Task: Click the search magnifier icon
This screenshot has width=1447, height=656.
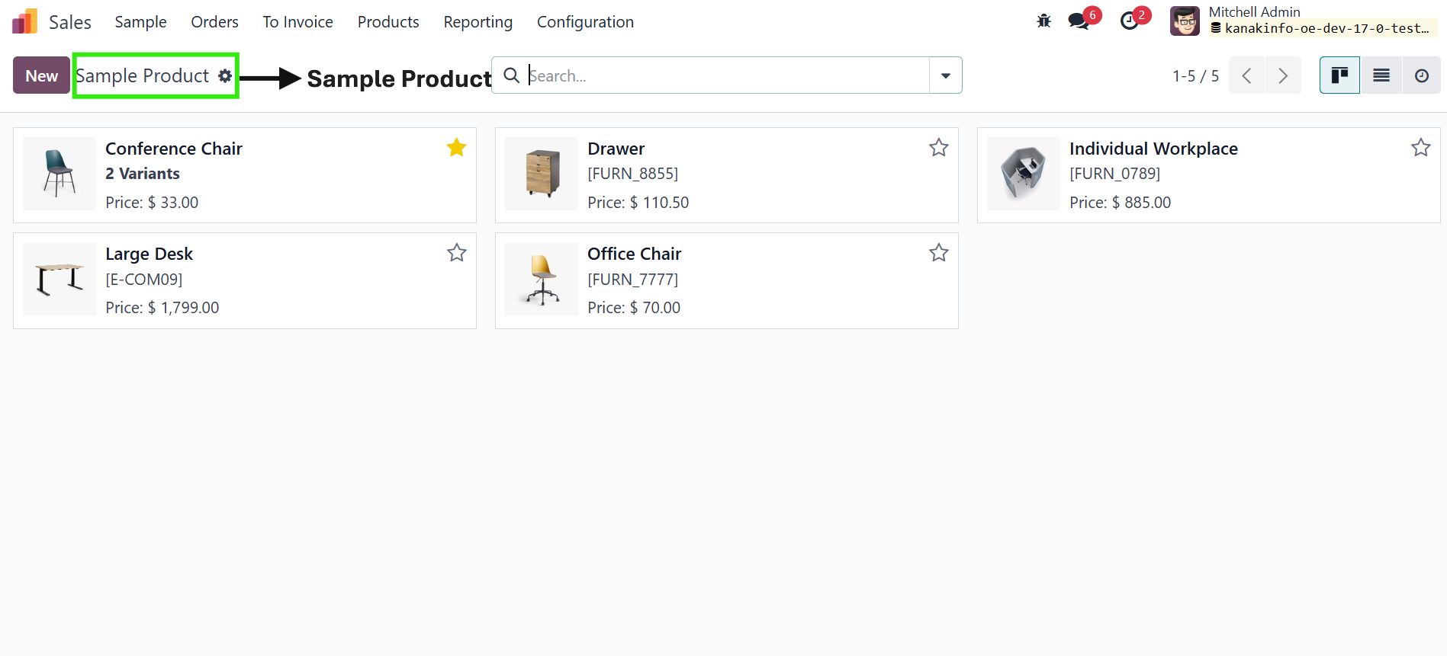Action: [x=512, y=75]
